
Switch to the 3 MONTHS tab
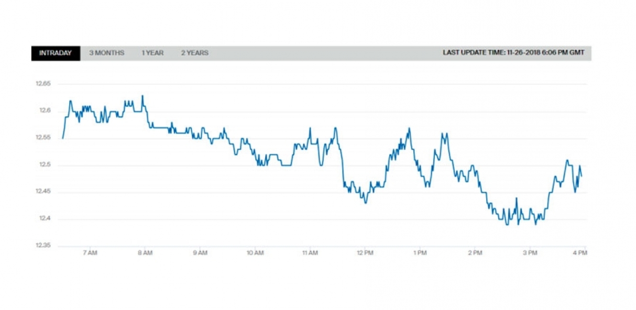(x=106, y=53)
